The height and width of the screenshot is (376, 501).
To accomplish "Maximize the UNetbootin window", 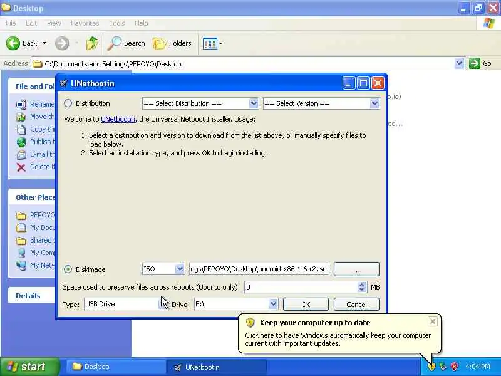I will (x=363, y=83).
